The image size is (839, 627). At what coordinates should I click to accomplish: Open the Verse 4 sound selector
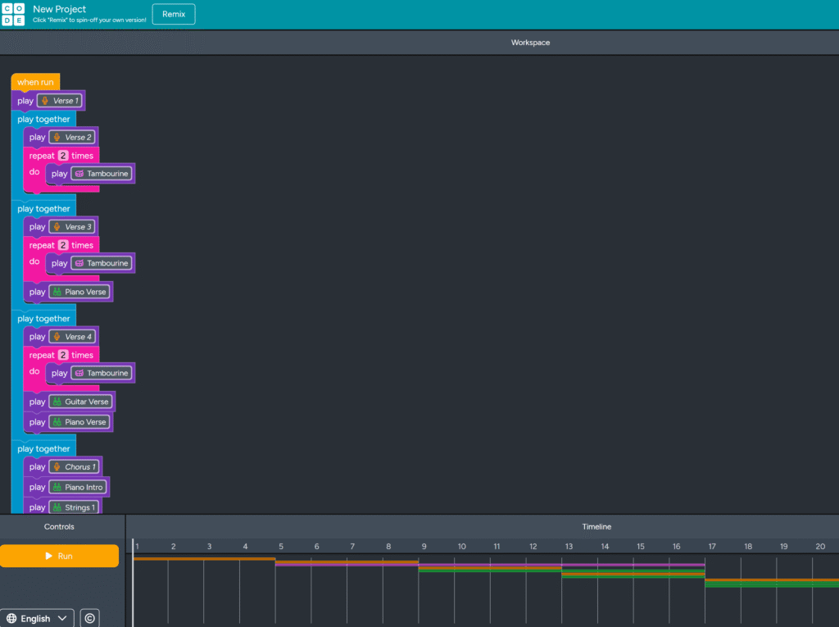73,337
